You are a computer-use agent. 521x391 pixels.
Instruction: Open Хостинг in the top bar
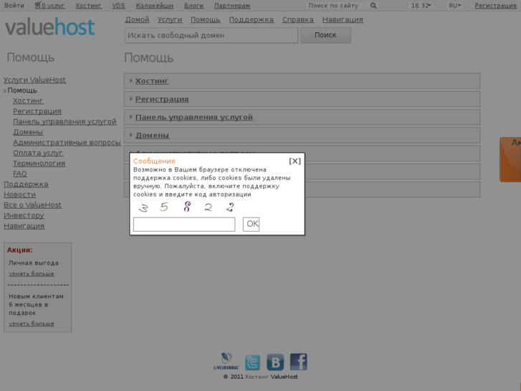pos(88,6)
